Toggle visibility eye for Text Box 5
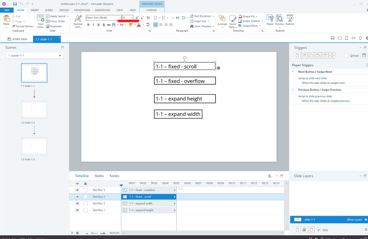Image resolution: width=368 pixels, height=239 pixels. 77,190
